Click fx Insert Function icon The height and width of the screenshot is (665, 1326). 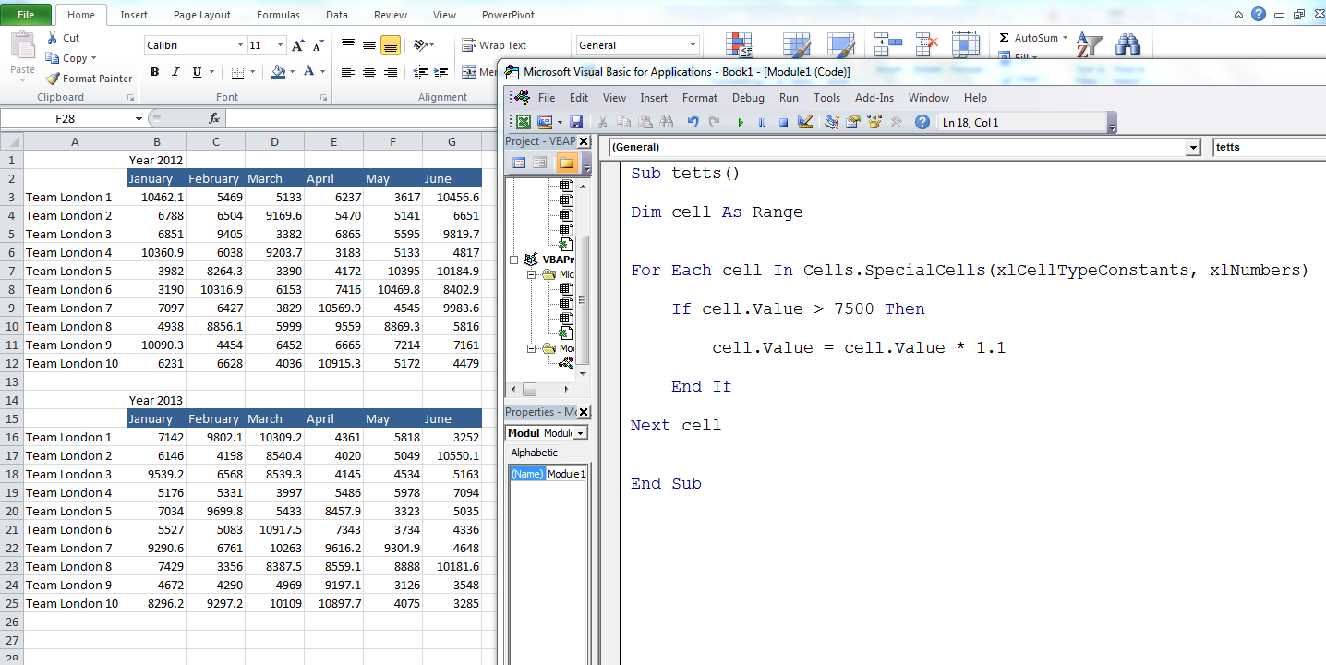[214, 118]
